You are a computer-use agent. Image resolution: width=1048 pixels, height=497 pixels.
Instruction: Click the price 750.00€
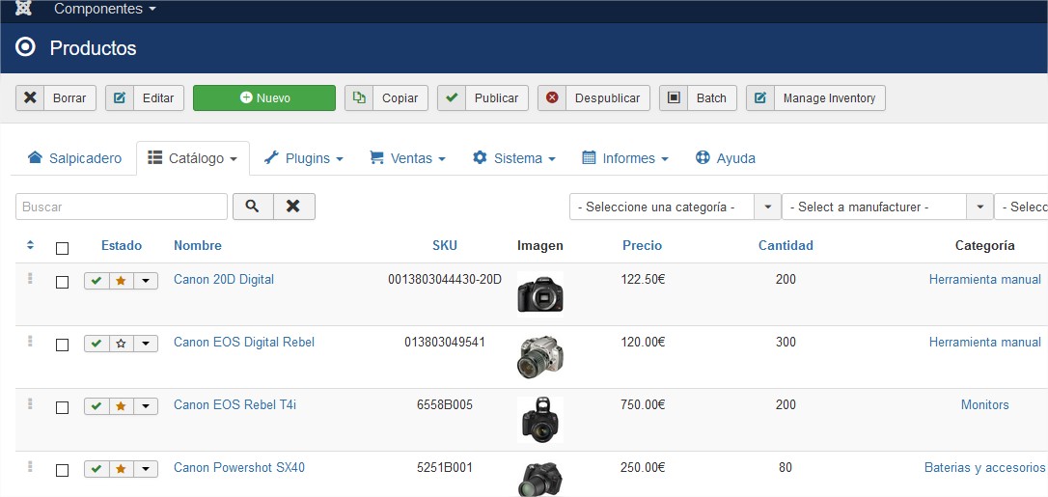pos(643,404)
